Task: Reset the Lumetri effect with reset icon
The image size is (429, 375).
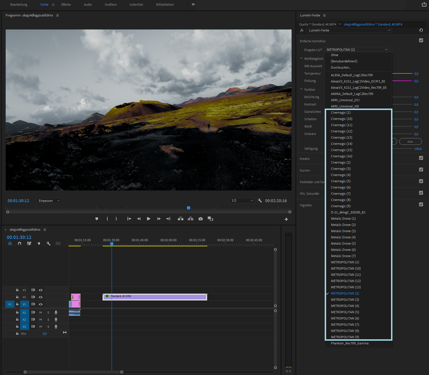Action: 421,30
